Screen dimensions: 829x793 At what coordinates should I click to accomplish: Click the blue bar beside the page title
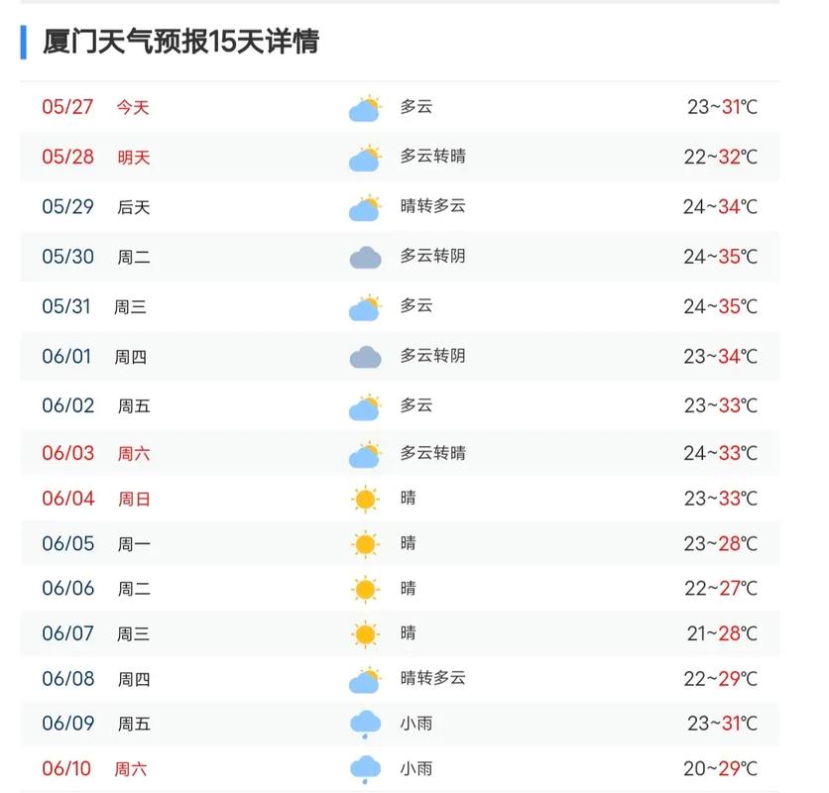point(21,42)
